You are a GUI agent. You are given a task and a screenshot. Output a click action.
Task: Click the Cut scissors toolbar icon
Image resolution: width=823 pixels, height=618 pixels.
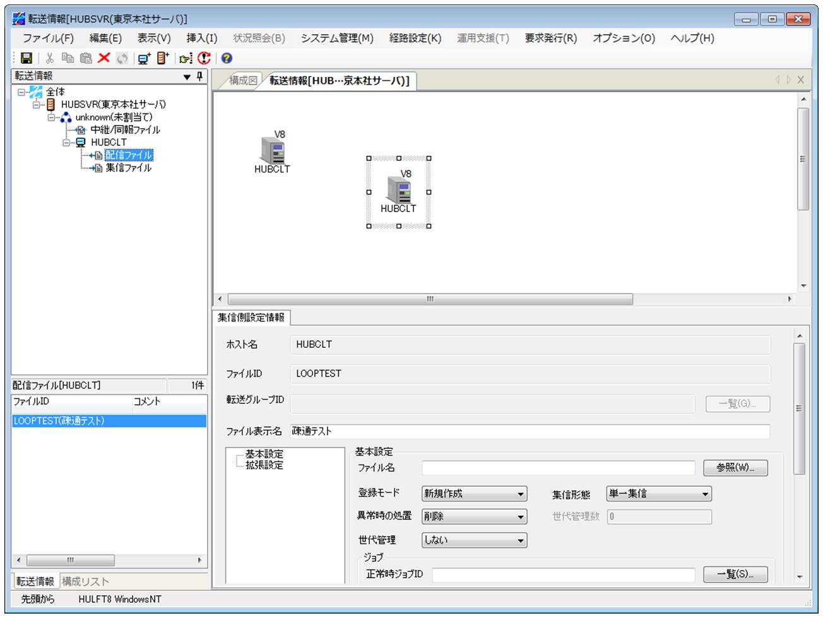pyautogui.click(x=50, y=58)
